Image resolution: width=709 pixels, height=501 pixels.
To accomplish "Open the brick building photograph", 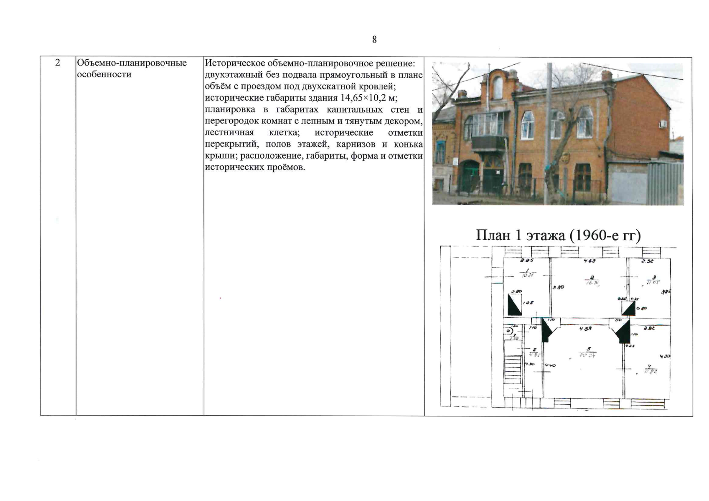I will tap(557, 134).
